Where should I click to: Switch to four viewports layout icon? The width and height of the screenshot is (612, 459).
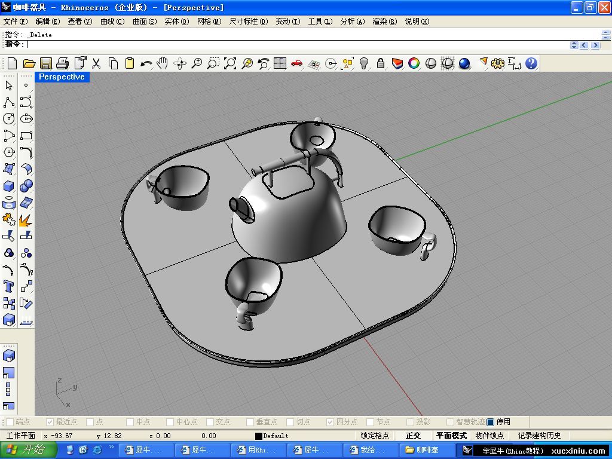coord(280,63)
